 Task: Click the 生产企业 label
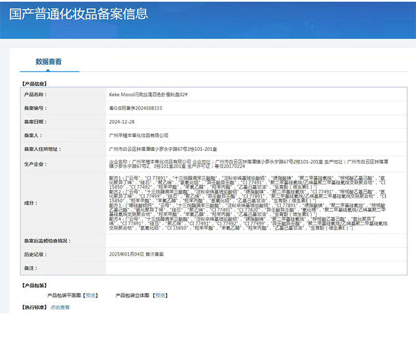tap(35, 164)
